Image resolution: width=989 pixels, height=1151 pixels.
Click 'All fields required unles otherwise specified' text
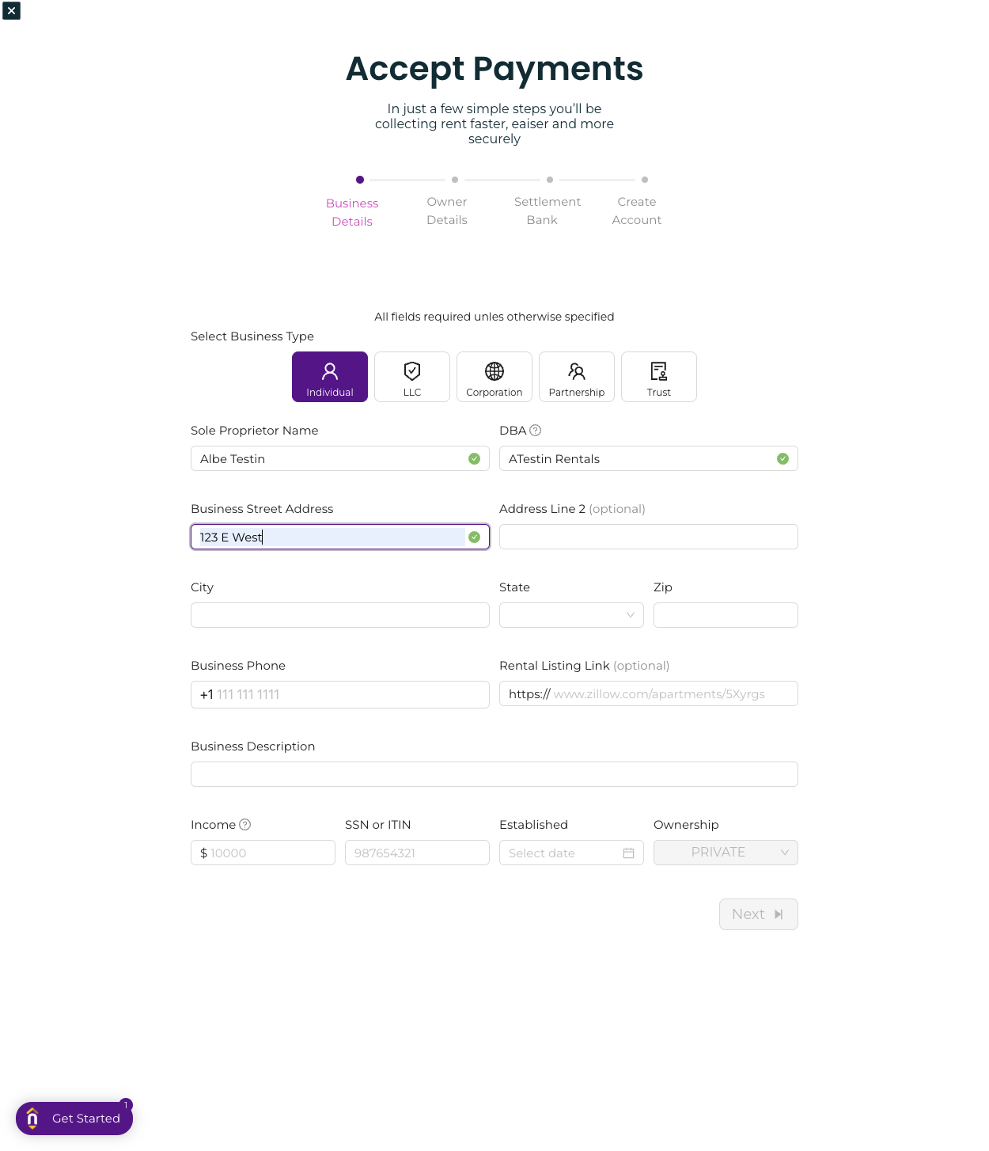tap(494, 317)
